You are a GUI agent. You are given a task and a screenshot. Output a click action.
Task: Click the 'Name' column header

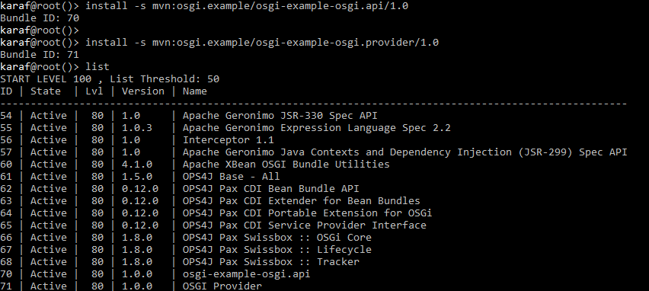pyautogui.click(x=194, y=91)
